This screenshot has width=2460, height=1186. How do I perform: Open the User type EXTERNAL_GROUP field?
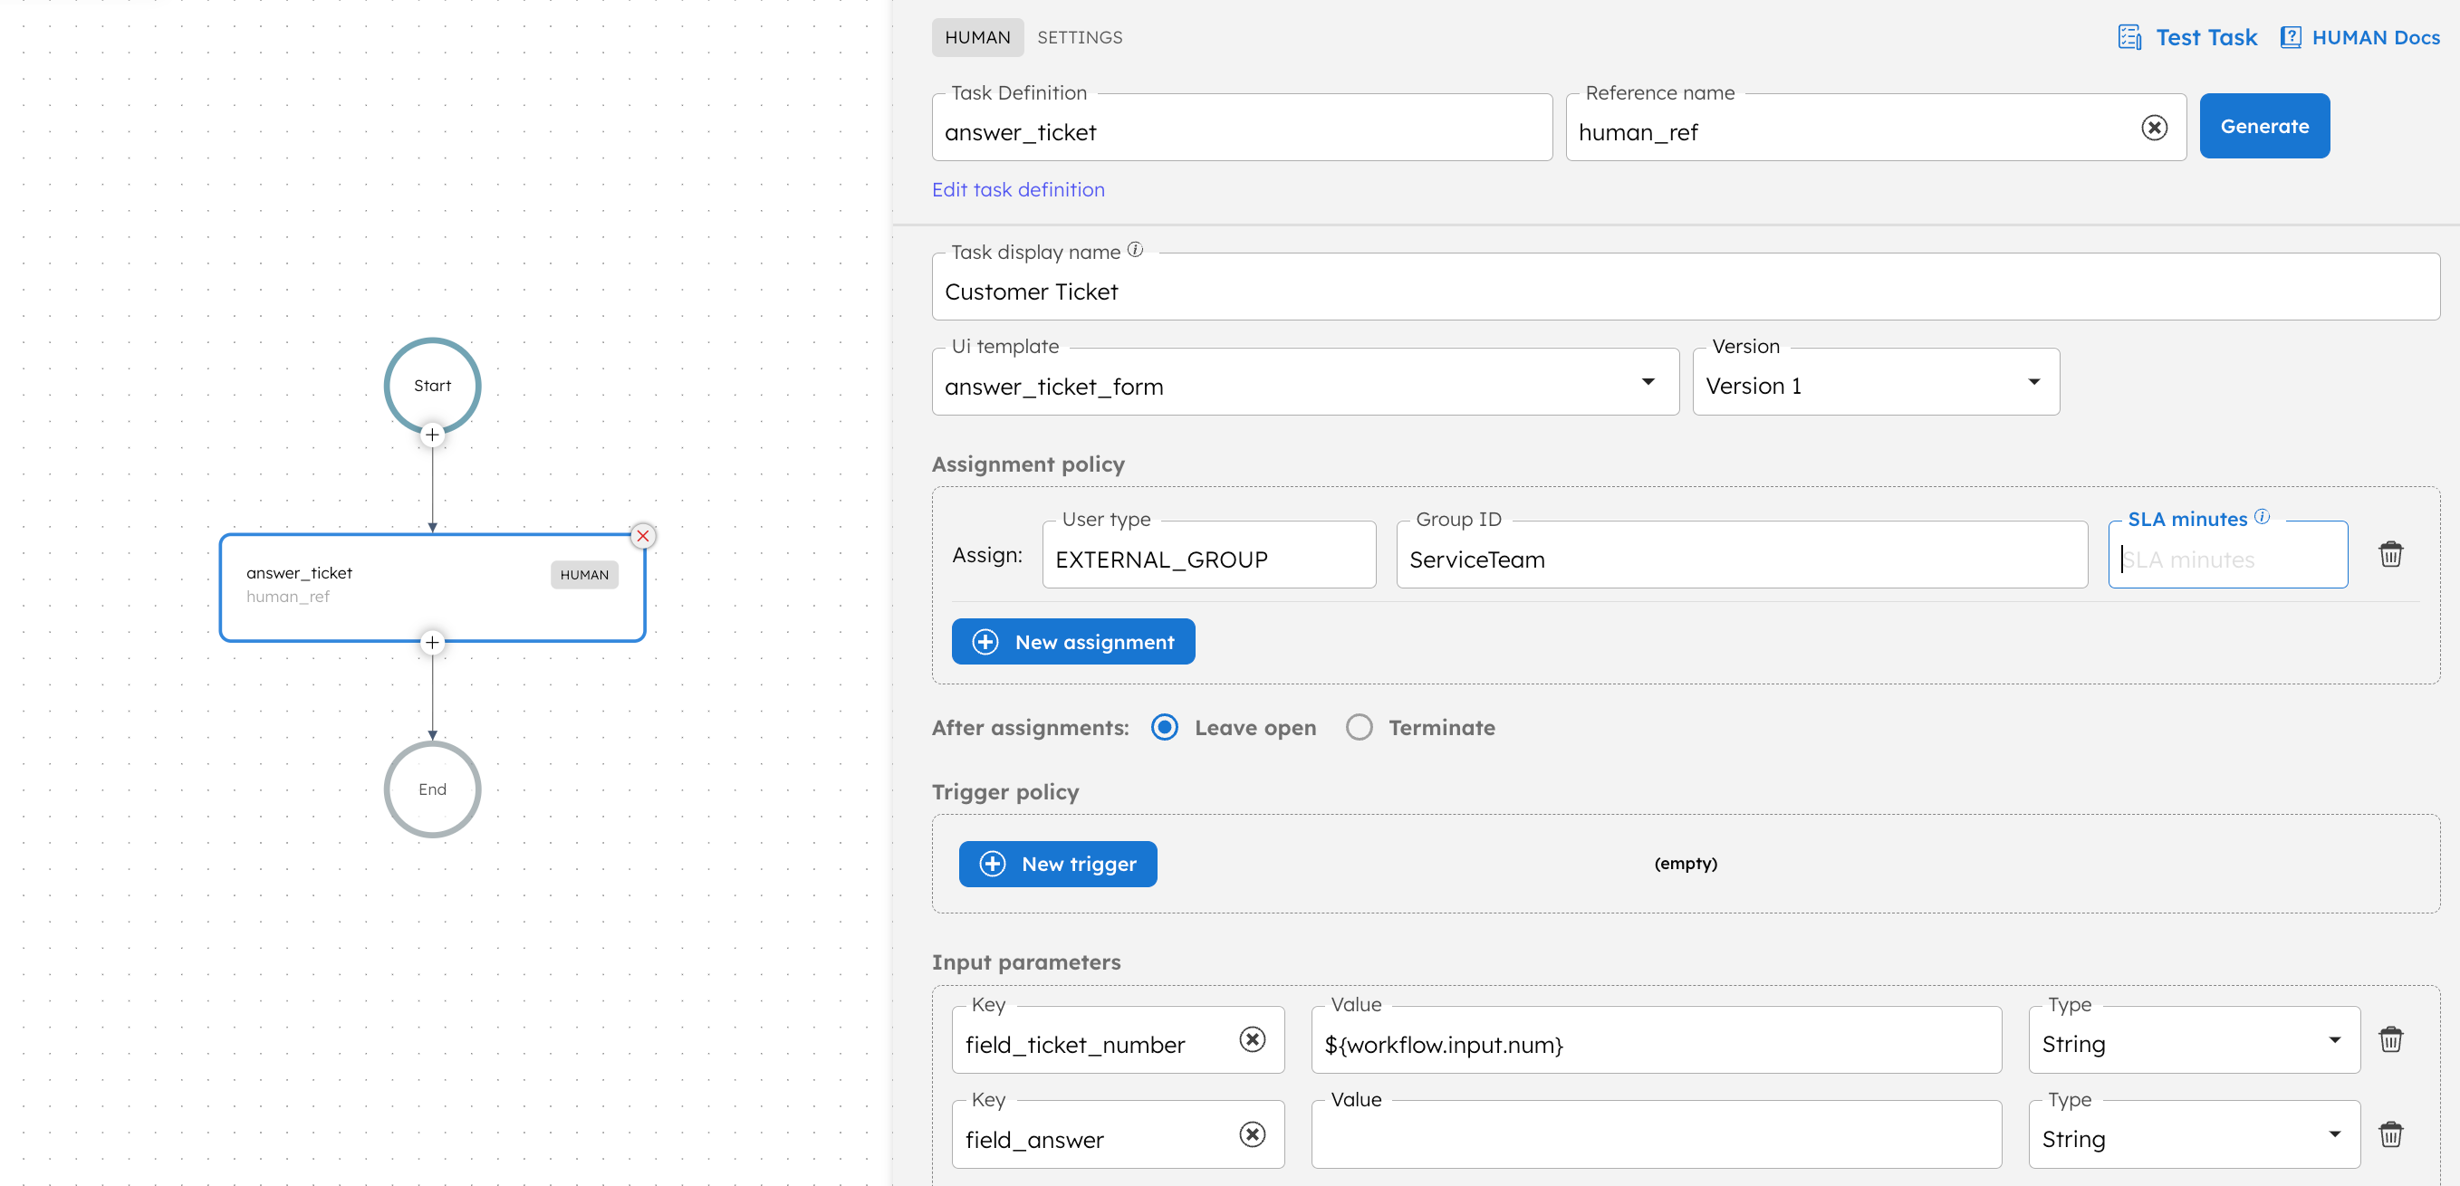click(x=1209, y=555)
